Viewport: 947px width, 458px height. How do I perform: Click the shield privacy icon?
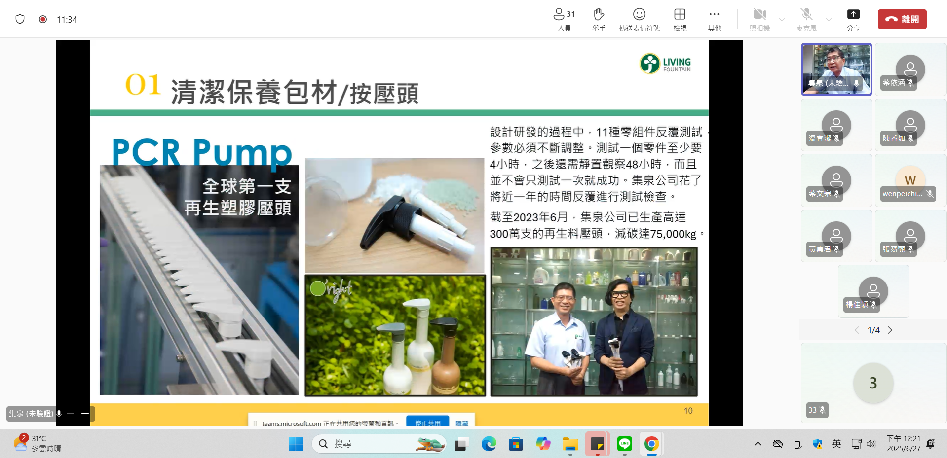pos(20,19)
